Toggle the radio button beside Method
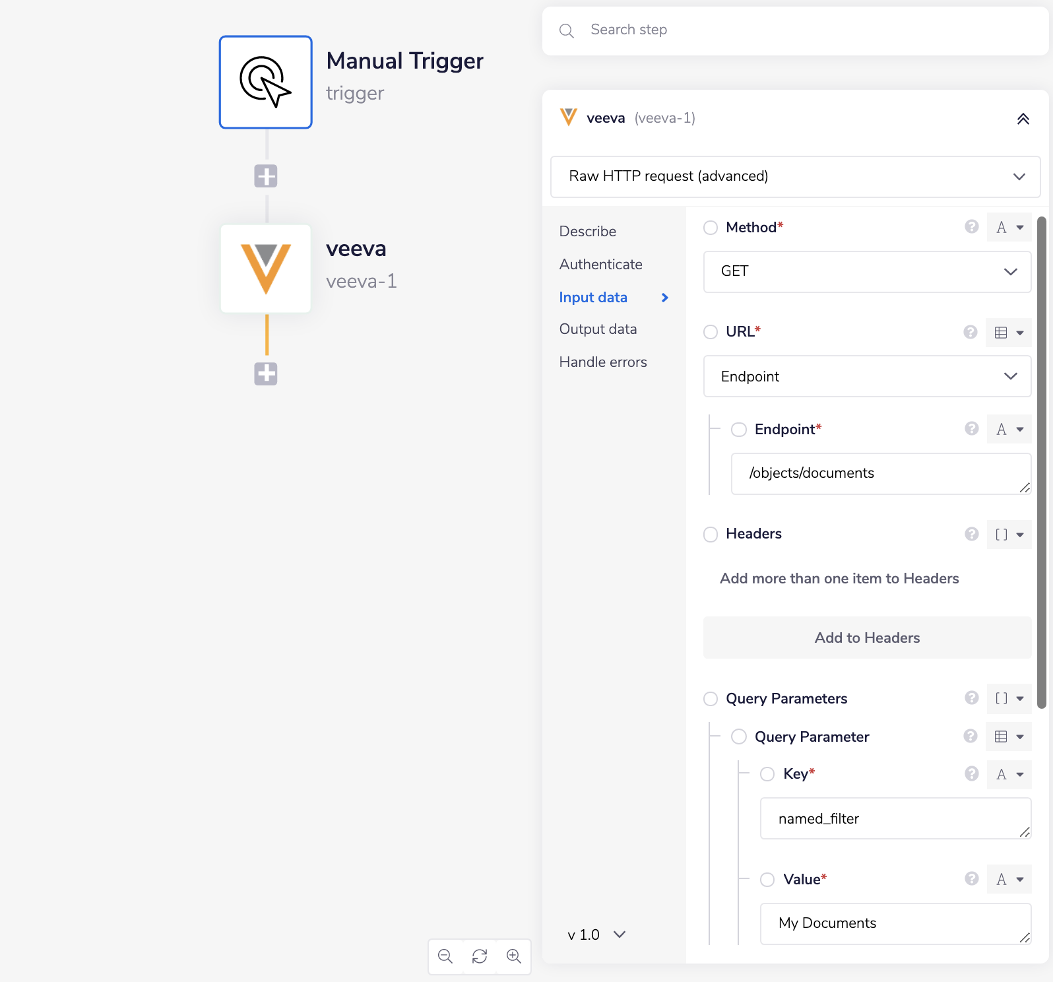1053x982 pixels. 711,228
